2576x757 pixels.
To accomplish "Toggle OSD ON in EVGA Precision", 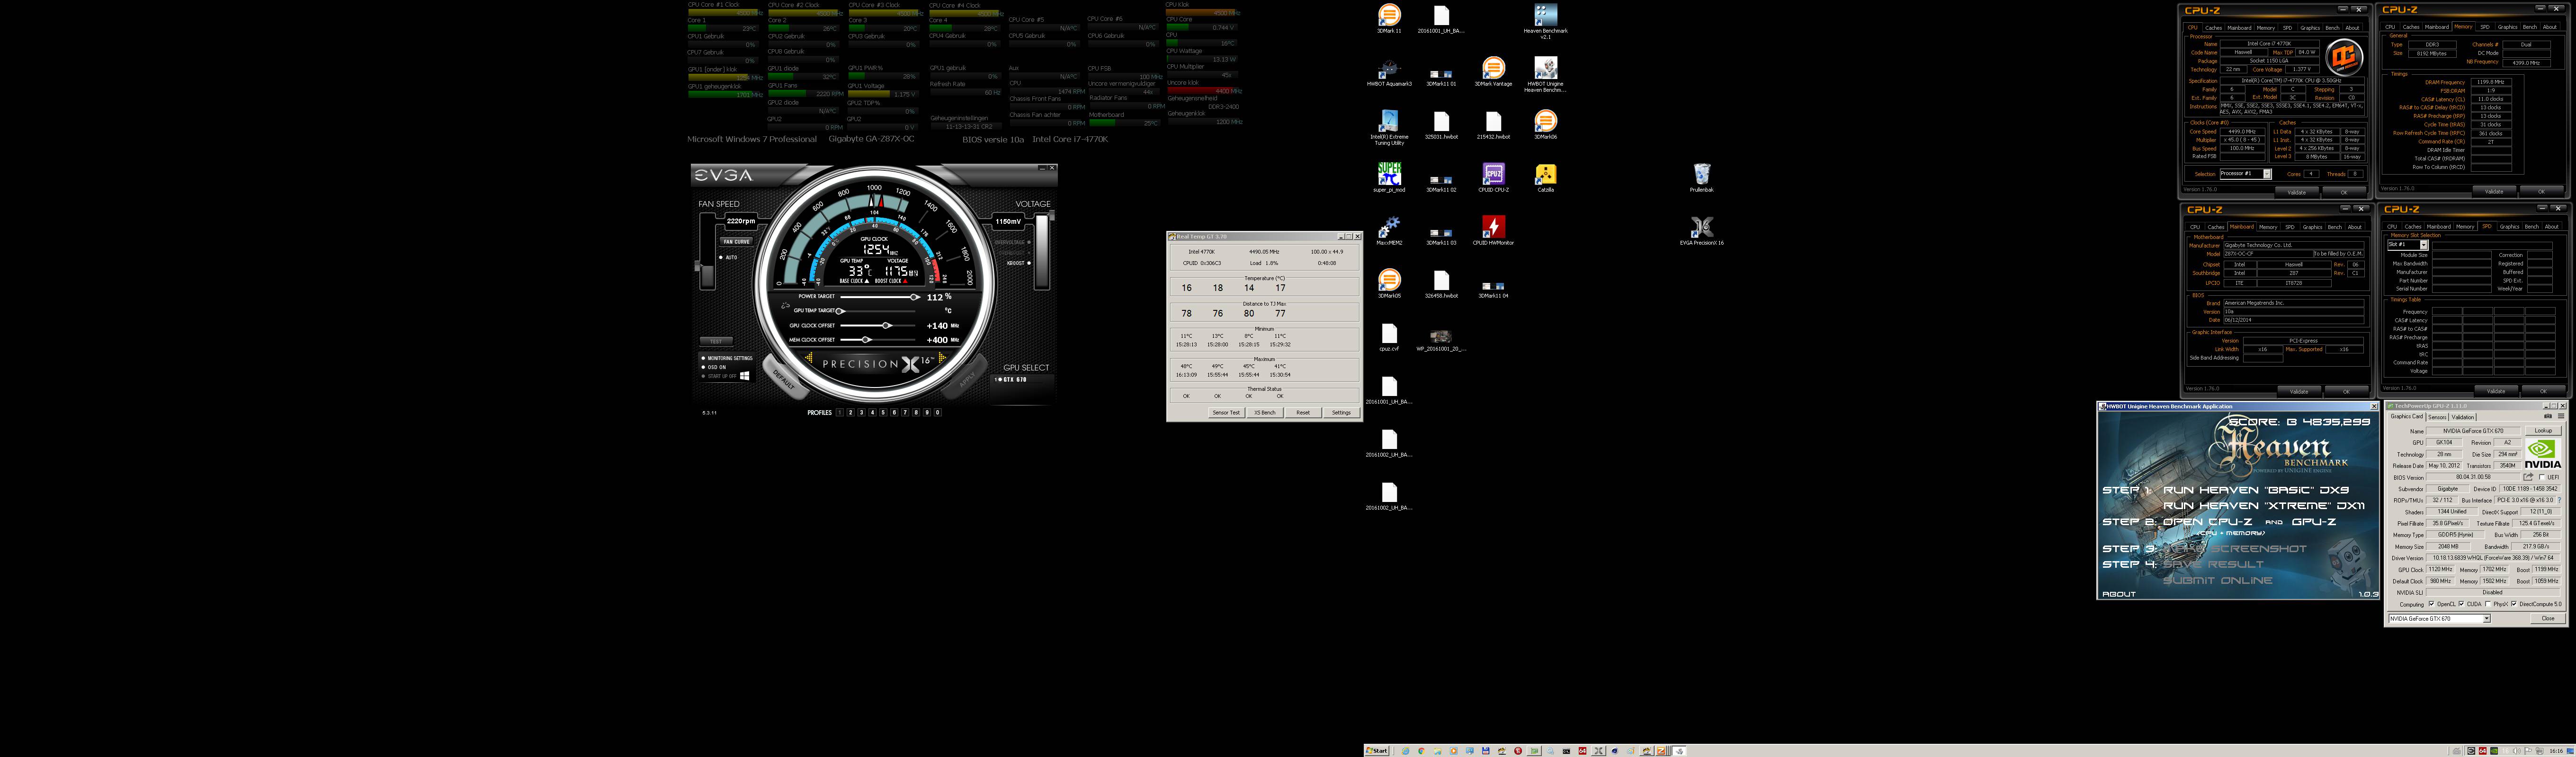I will pyautogui.click(x=714, y=368).
